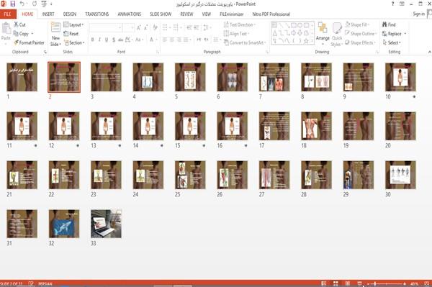Select slide 30 thumbnail
The width and height of the screenshot is (432, 287).
pyautogui.click(x=400, y=175)
